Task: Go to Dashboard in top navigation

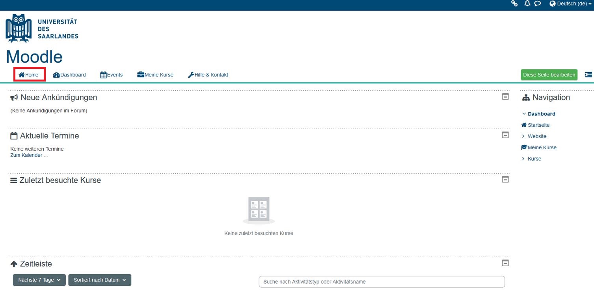Action: click(69, 75)
